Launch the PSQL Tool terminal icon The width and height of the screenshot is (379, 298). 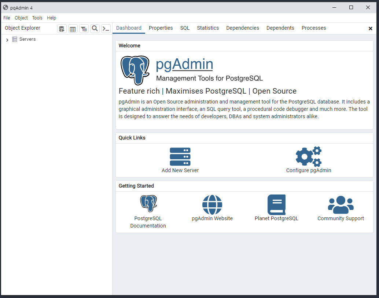point(106,29)
